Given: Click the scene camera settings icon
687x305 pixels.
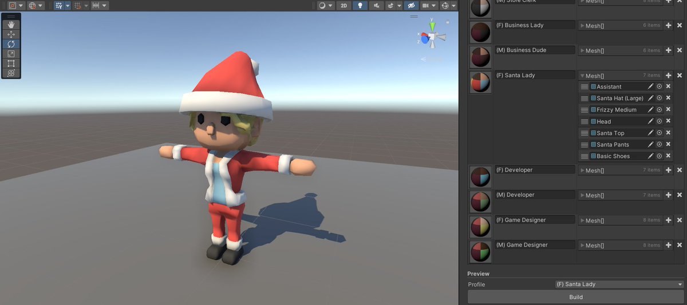Looking at the screenshot, I should (425, 6).
